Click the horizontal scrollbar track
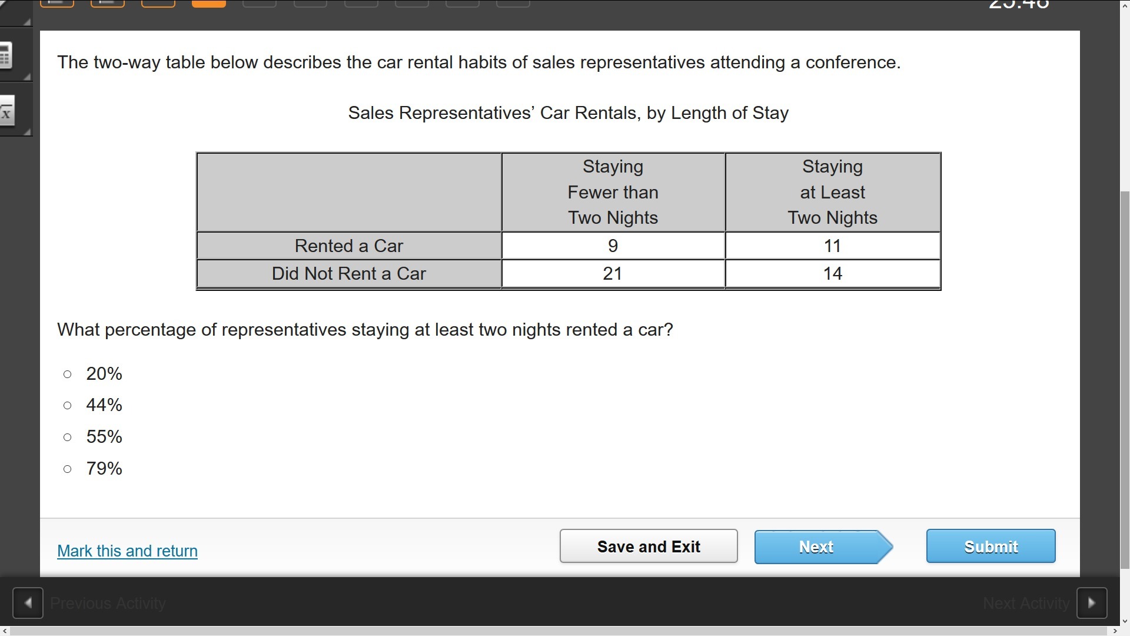The image size is (1130, 636). pyautogui.click(x=559, y=631)
